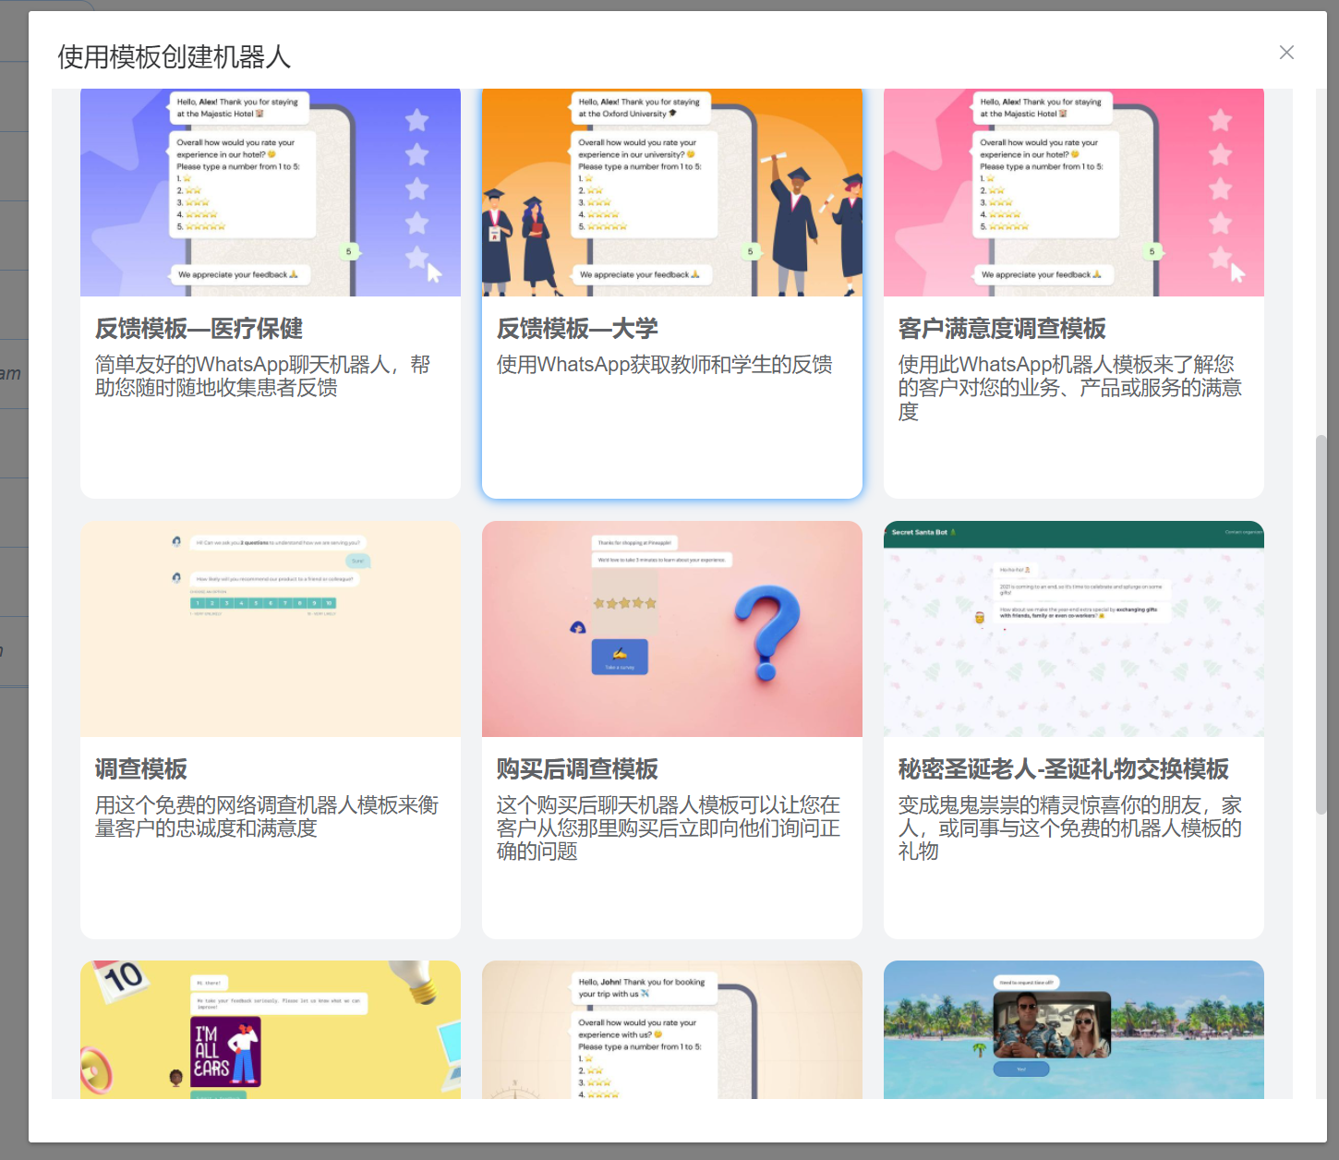The width and height of the screenshot is (1339, 1160).
Task: Click description 变成鬼鬼祟祟的精灵惊喜你的朋友
Action: pos(1070,828)
